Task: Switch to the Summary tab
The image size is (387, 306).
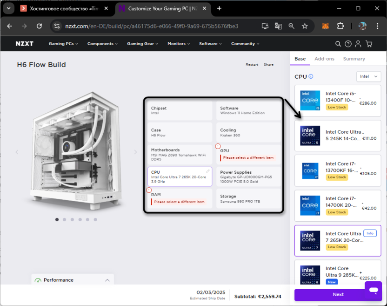Action: (x=354, y=59)
